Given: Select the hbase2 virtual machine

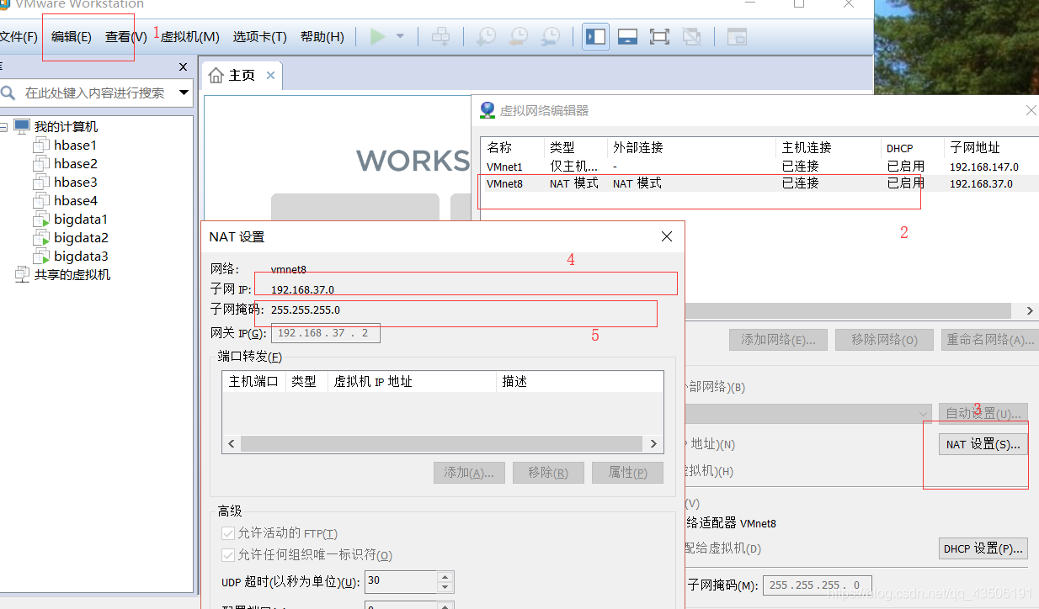Looking at the screenshot, I should (75, 164).
